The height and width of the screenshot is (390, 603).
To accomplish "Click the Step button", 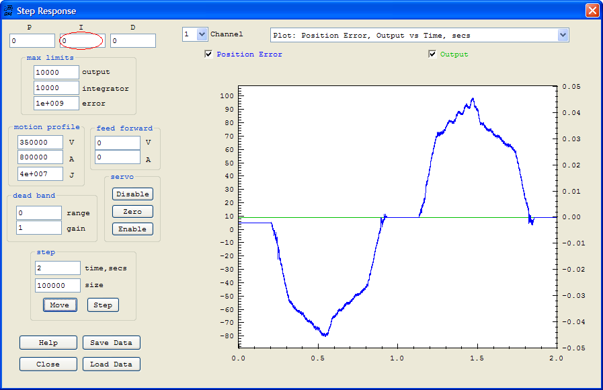I will (103, 305).
